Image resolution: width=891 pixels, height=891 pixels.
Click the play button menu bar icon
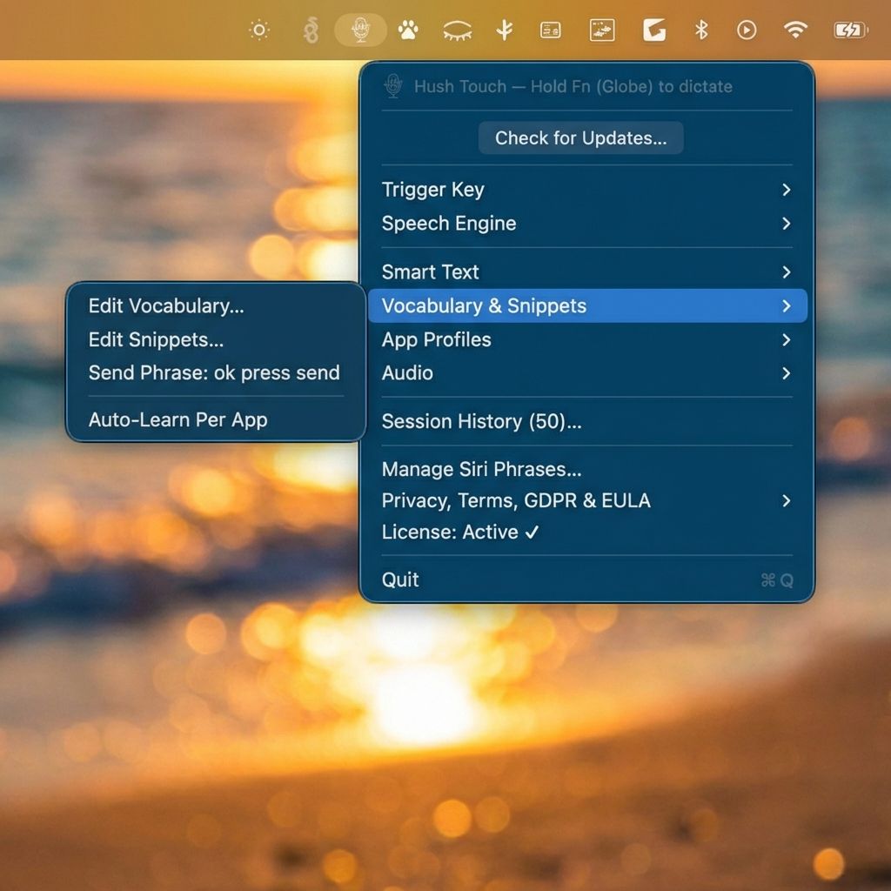[747, 29]
